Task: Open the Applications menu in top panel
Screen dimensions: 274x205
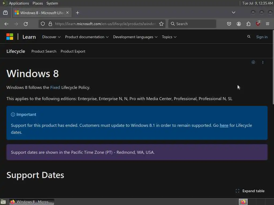Action: coord(19,3)
